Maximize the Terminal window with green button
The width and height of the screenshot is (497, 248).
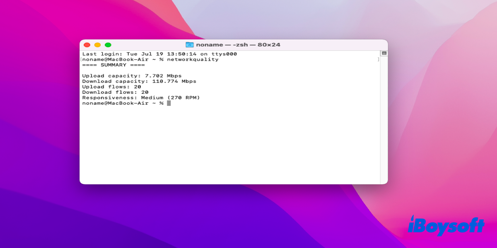pos(108,45)
